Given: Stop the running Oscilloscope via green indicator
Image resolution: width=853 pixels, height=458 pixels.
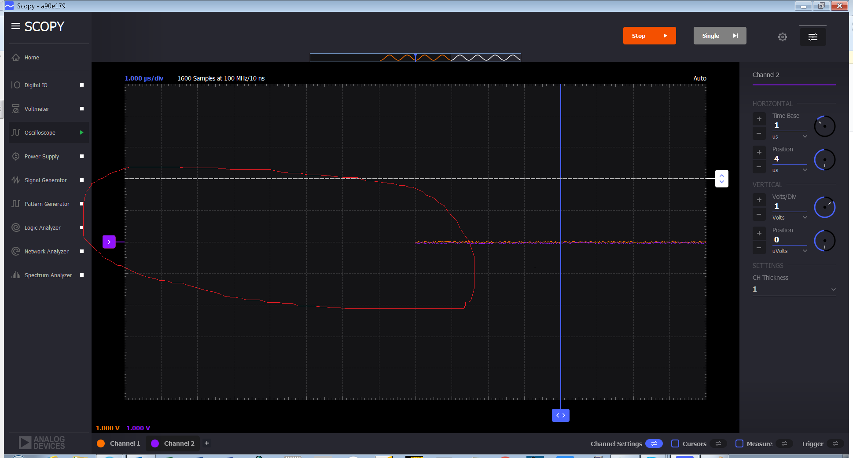Looking at the screenshot, I should coord(81,132).
